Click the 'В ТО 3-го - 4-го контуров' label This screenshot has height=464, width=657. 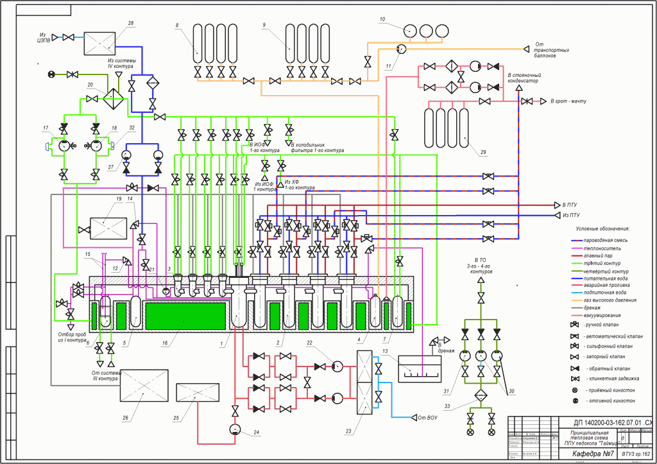pos(481,266)
